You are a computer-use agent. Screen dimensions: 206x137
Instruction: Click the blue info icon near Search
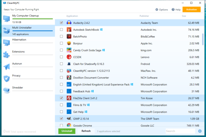click(200, 131)
